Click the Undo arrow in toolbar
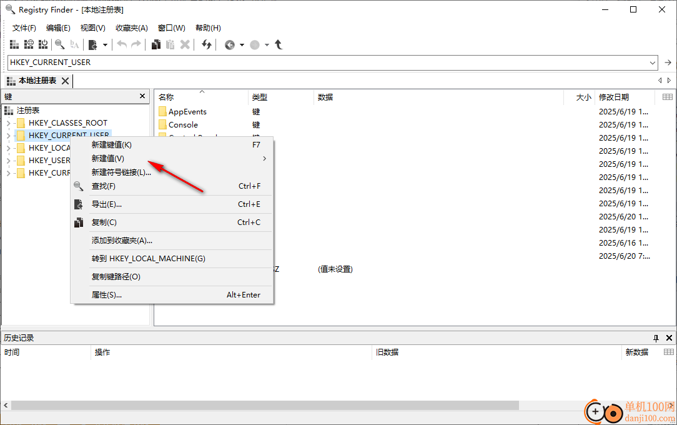The image size is (677, 425). coord(122,44)
